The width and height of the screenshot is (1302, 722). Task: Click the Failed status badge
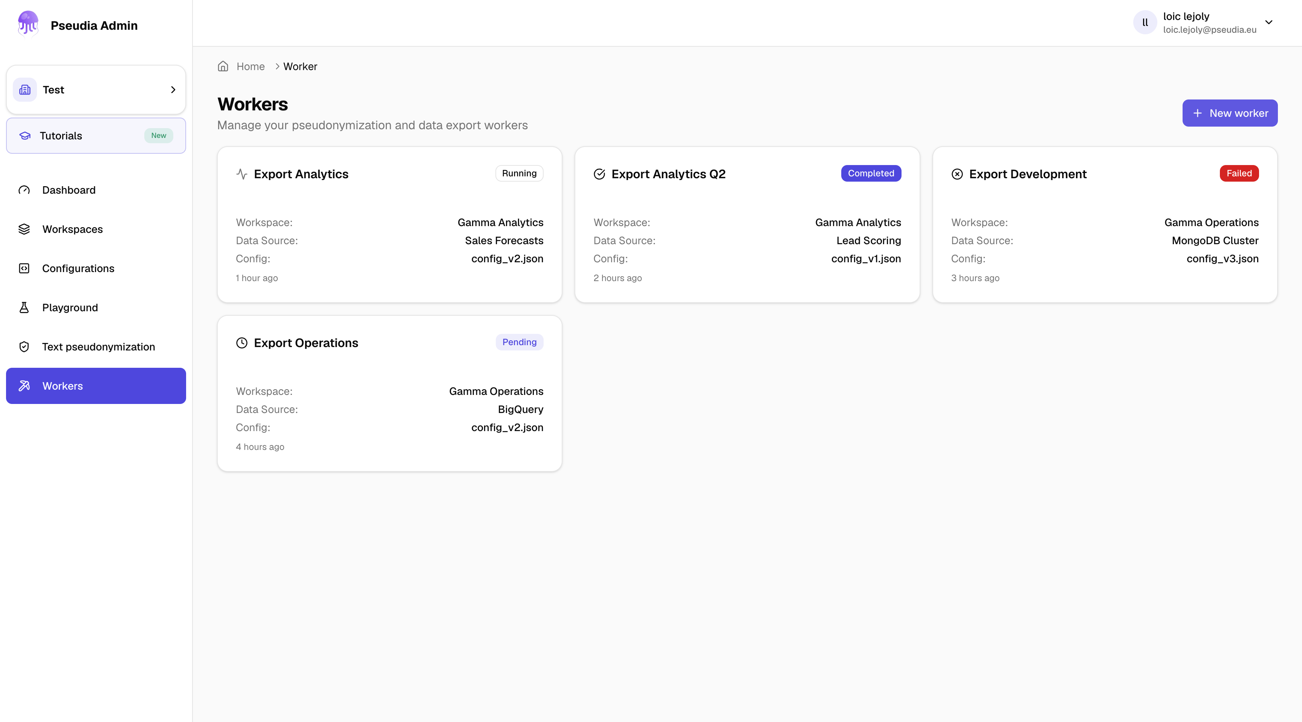click(x=1239, y=173)
